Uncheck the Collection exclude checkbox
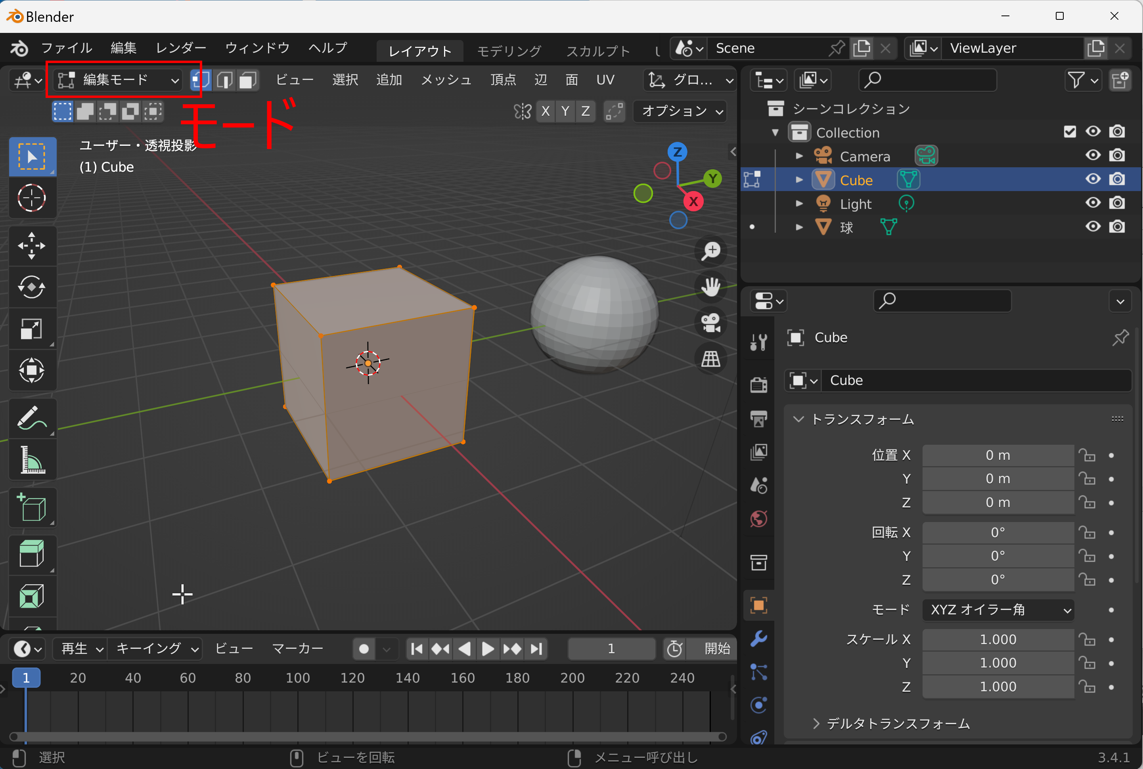The width and height of the screenshot is (1143, 769). [x=1070, y=132]
